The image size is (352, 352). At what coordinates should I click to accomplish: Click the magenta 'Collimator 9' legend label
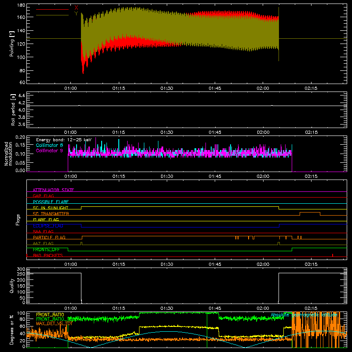coord(49,150)
